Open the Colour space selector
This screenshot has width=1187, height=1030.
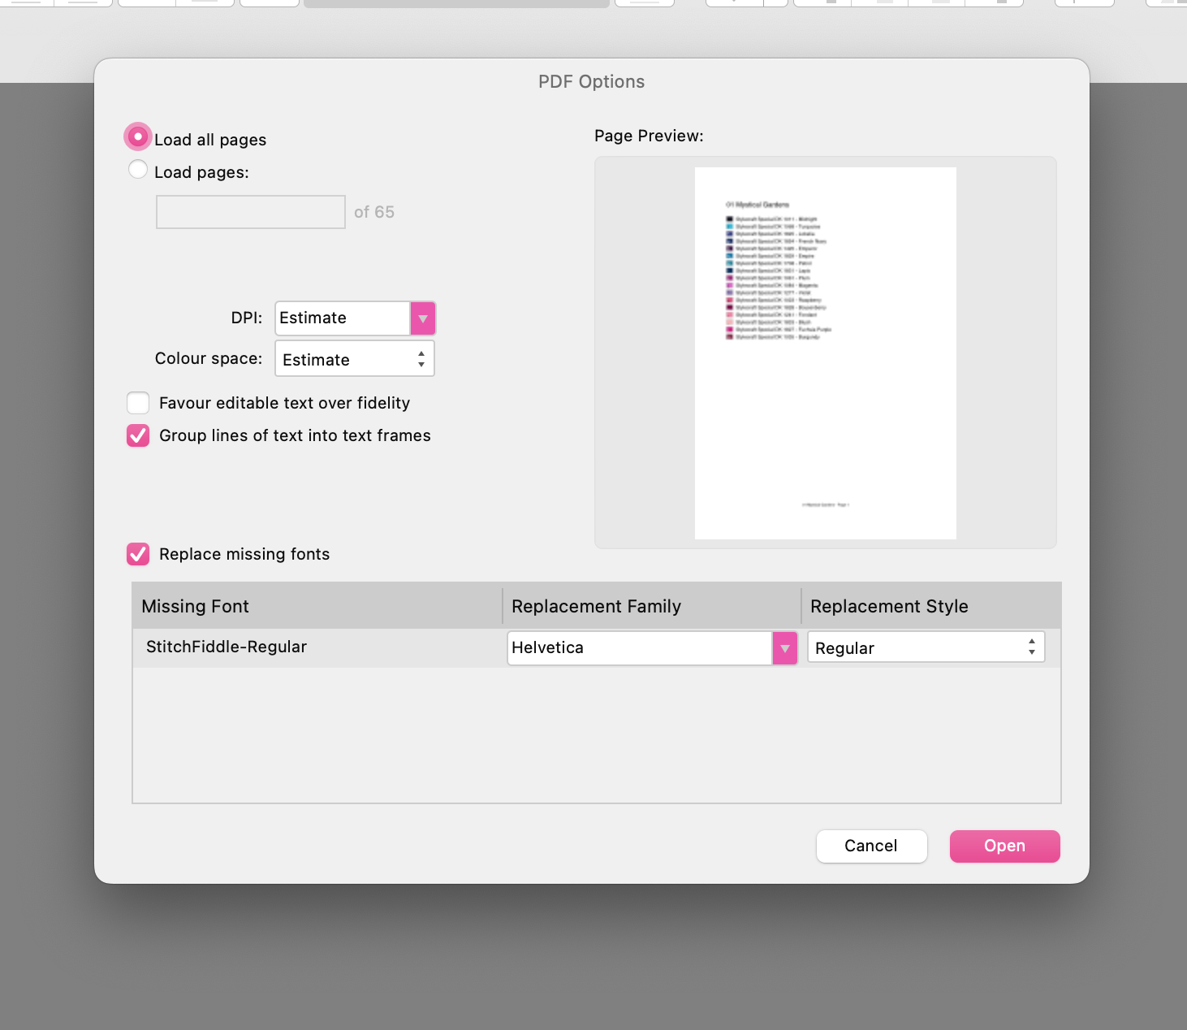pyautogui.click(x=355, y=358)
